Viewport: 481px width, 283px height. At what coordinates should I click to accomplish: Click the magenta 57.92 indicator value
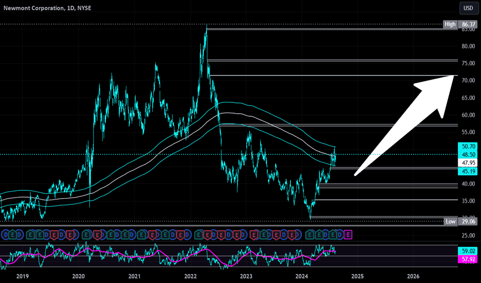pyautogui.click(x=468, y=259)
